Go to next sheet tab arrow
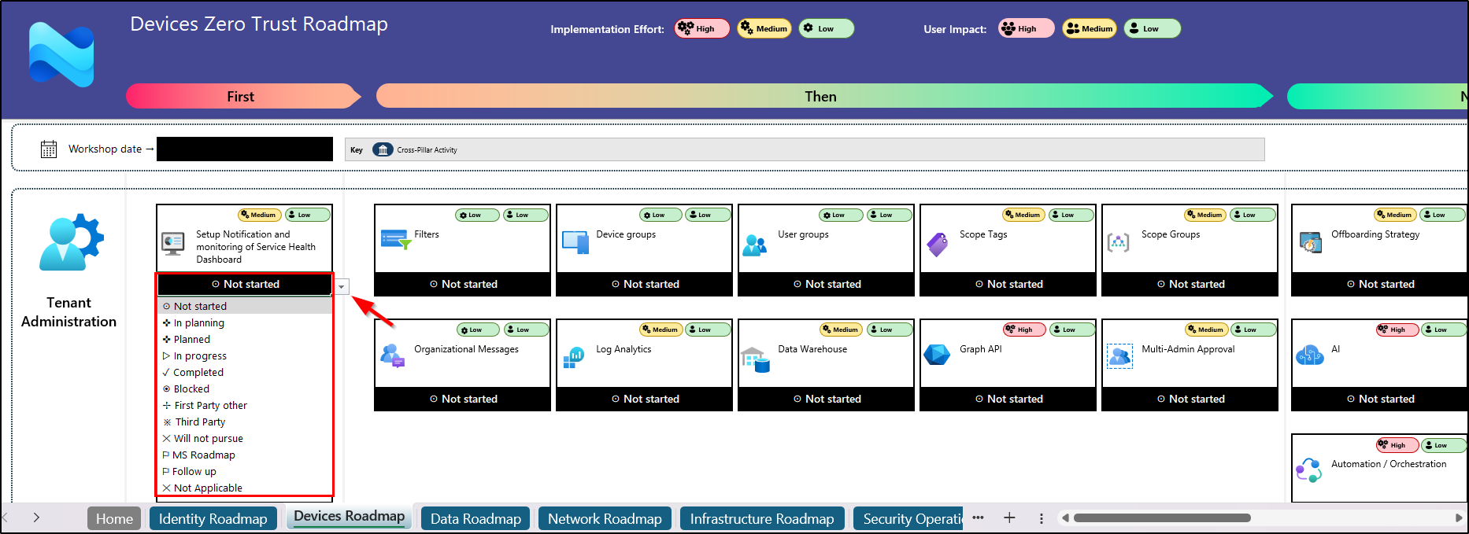 click(36, 517)
